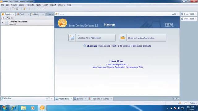Launch Internet Explorer from taskbar
This screenshot has height=111, width=198.
(14, 108)
